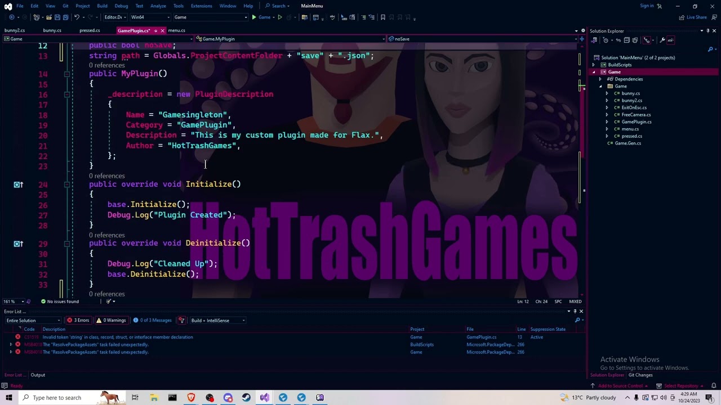The width and height of the screenshot is (721, 405).
Task: Open the Extensions menu
Action: pos(201,6)
